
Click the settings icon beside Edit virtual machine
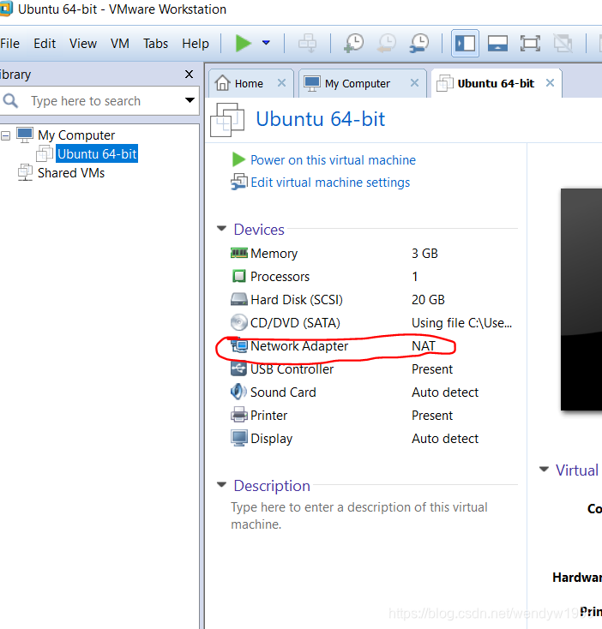tap(238, 183)
